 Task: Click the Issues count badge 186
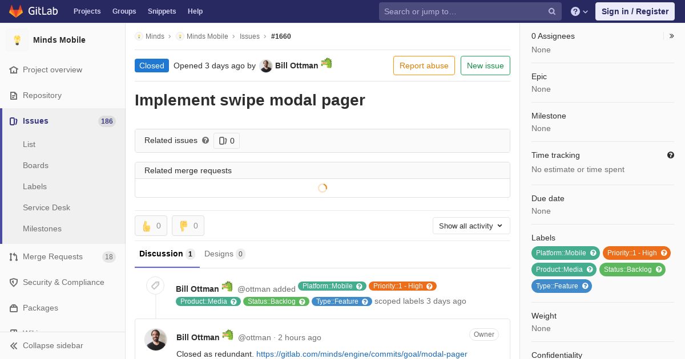(107, 121)
